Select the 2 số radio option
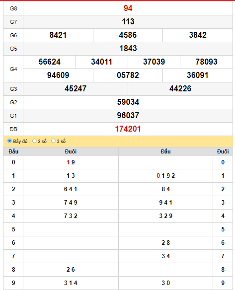This screenshot has height=290, width=235. [34, 141]
